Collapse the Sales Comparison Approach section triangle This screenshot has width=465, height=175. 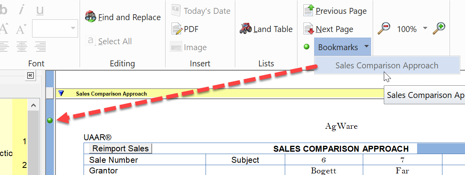pyautogui.click(x=61, y=94)
